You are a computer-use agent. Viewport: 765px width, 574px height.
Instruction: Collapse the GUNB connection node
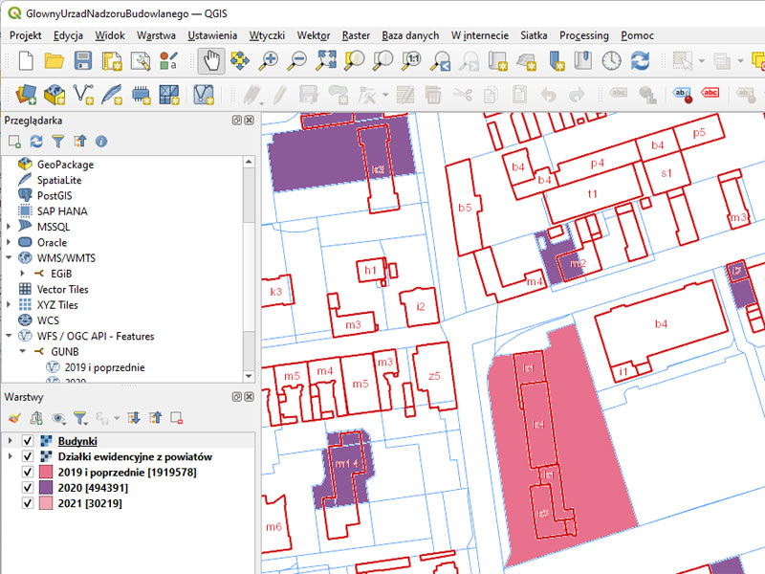click(22, 351)
